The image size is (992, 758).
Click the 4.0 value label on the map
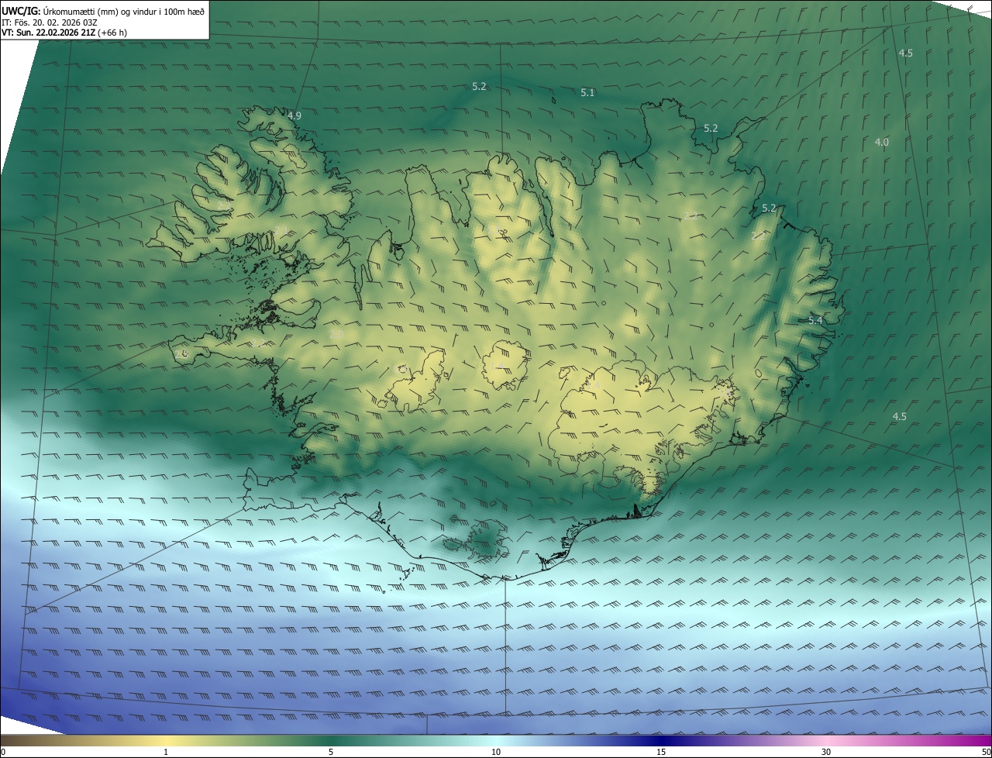[882, 142]
